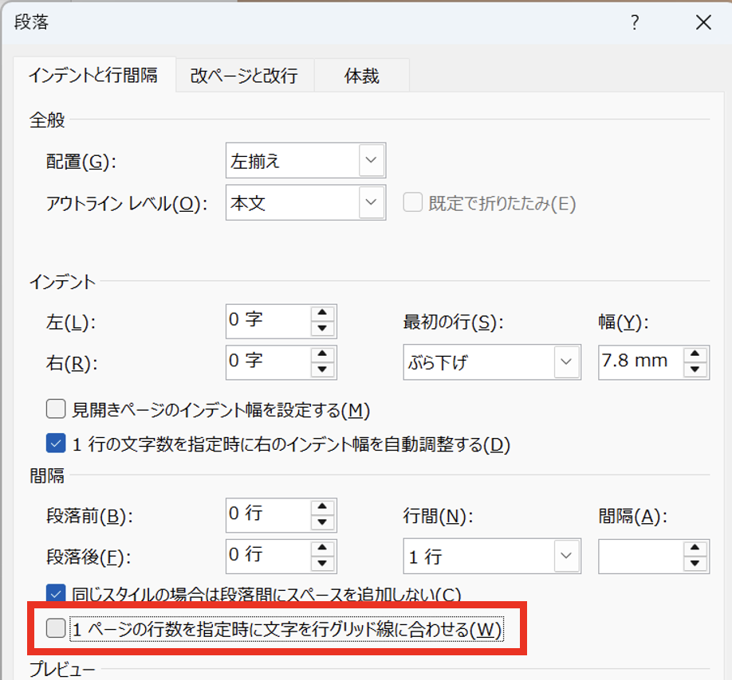
Task: Check 文字を行グリッド線に合わせる checkbox
Action: [55, 629]
